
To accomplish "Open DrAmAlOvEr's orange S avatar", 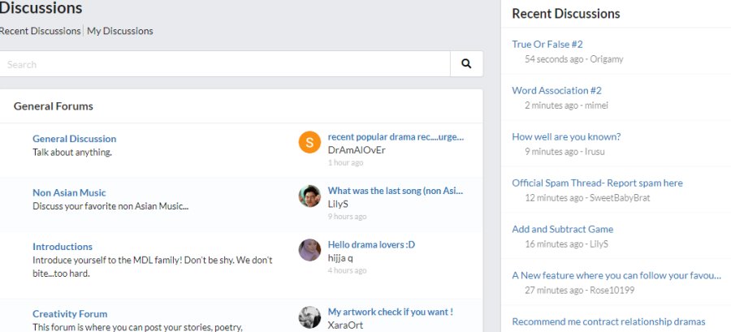I will tap(309, 142).
